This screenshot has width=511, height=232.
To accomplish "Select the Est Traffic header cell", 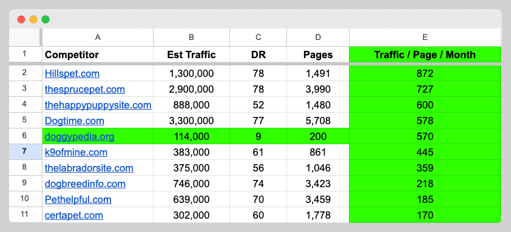I will coord(191,55).
